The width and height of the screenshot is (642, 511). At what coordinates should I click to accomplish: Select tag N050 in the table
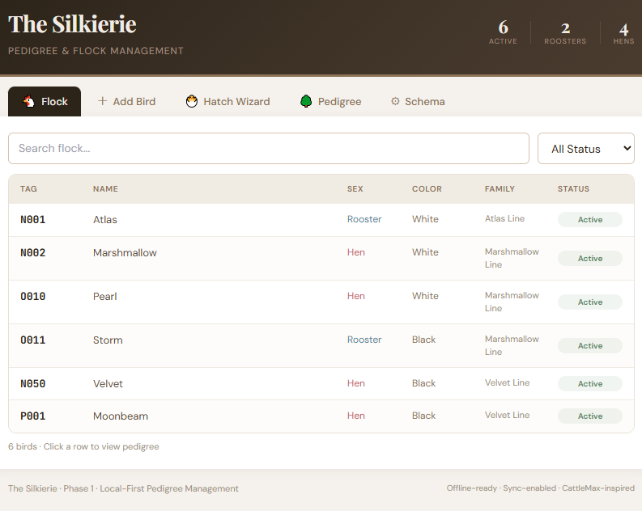coord(32,384)
